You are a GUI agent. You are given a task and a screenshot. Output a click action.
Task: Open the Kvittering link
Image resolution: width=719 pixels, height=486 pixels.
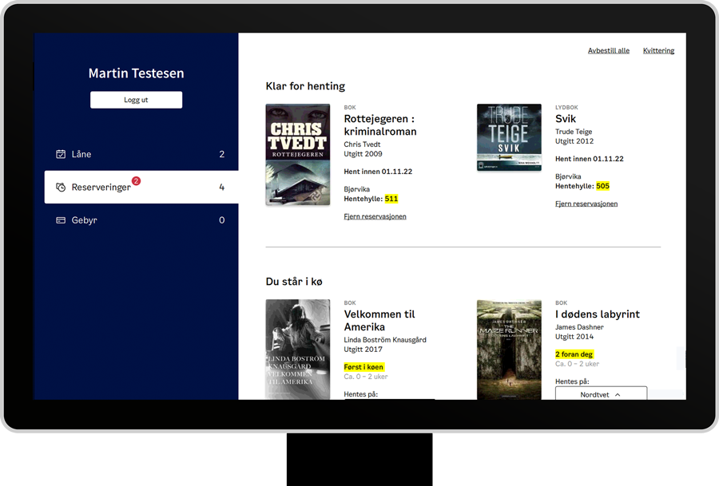pos(658,50)
